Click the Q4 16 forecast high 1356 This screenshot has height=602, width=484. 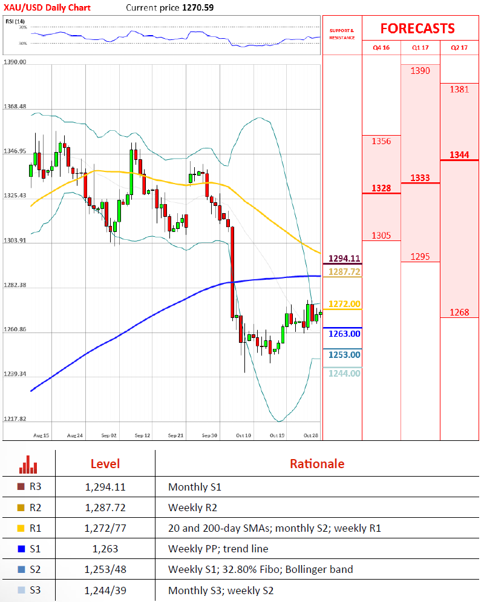pos(381,141)
